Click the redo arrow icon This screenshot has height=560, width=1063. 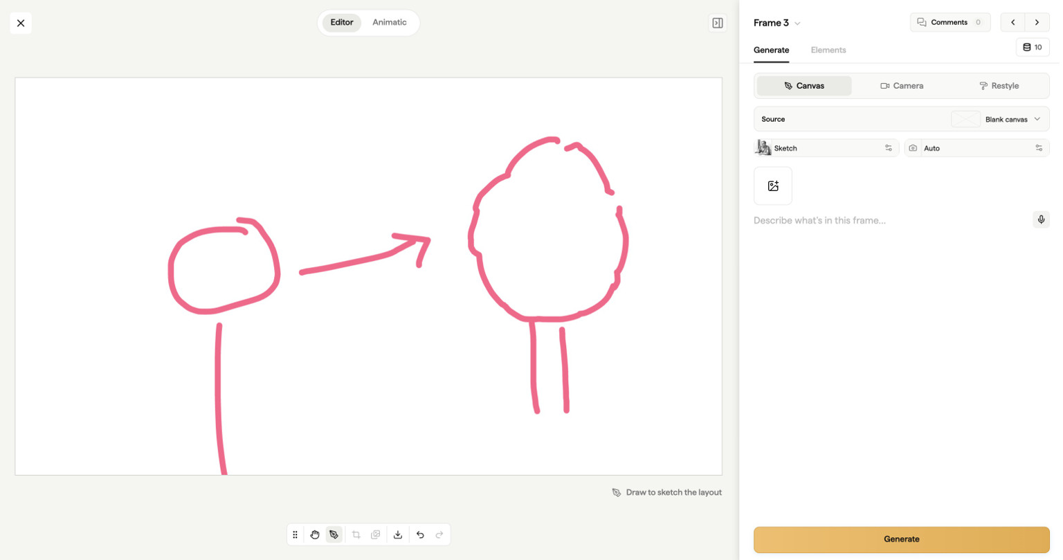[x=439, y=534]
